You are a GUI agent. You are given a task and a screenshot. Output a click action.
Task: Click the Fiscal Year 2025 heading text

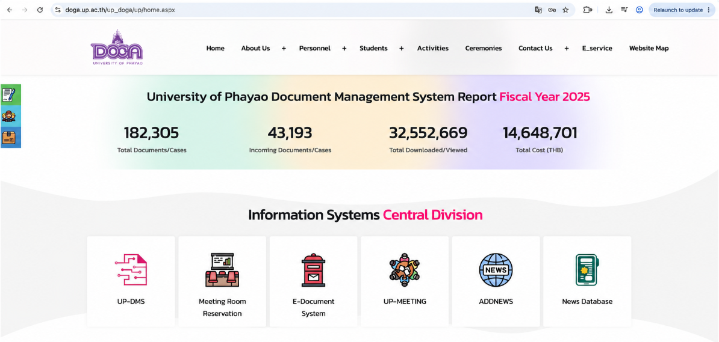545,97
